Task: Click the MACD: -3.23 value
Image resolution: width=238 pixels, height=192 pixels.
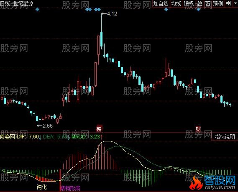Action: tap(86, 137)
